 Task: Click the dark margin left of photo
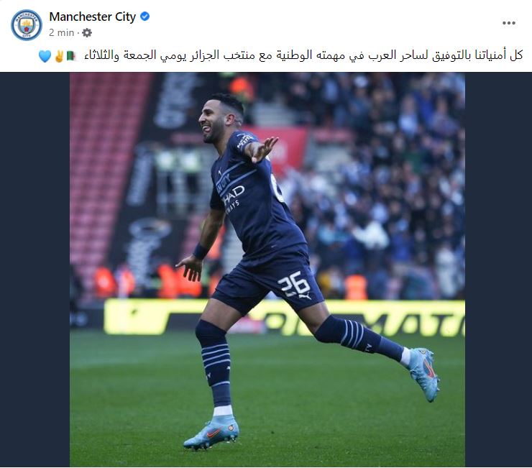[x=35, y=270]
